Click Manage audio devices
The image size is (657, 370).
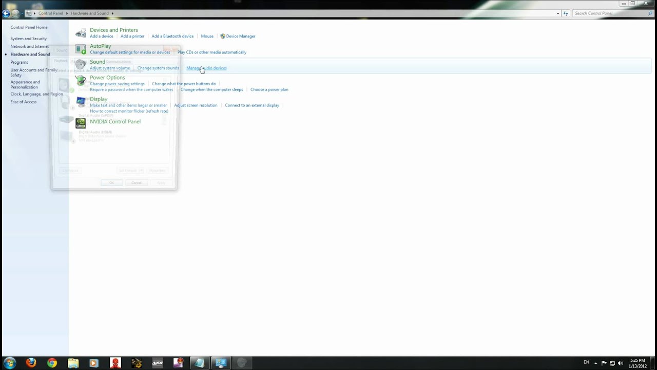[x=206, y=68]
